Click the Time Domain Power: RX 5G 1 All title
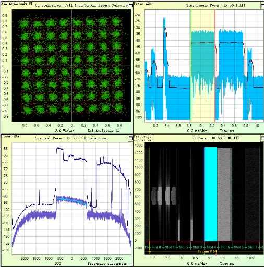Screen dimensions: 264x267 pyautogui.click(x=215, y=5)
